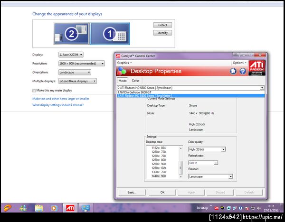Click the Desktop area list scroll-up arrow
This screenshot has height=222, width=285.
[x=180, y=148]
